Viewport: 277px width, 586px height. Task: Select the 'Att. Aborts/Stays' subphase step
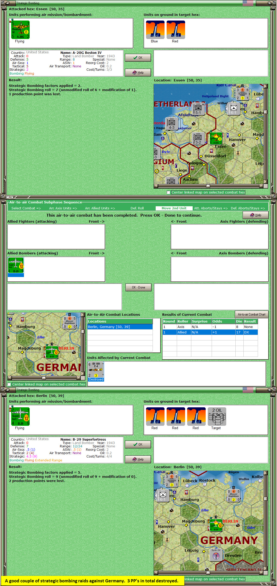[211, 208]
